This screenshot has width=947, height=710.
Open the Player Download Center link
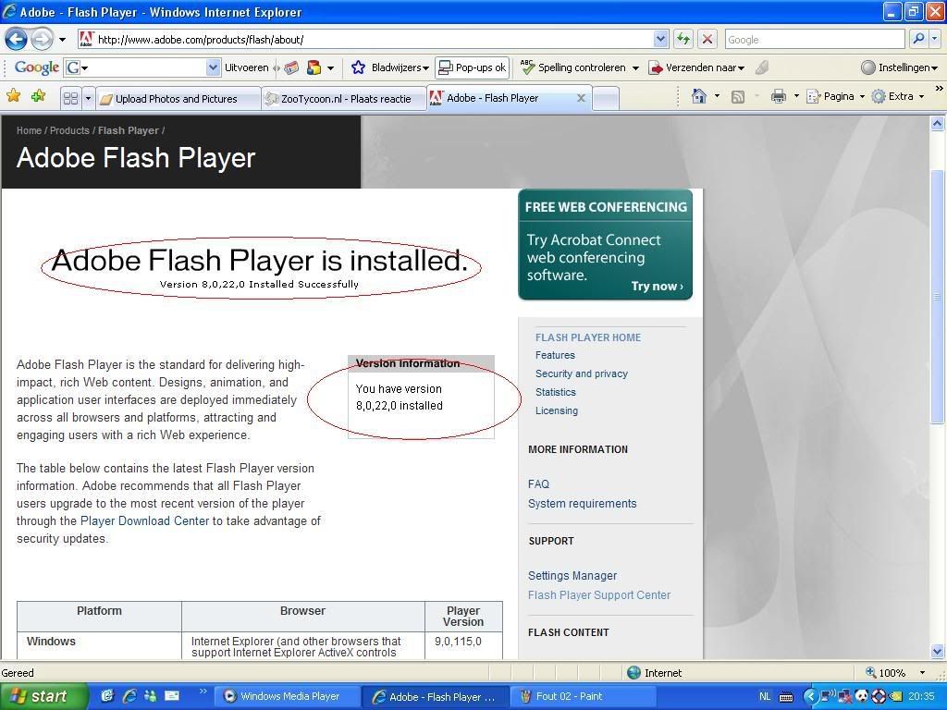[144, 521]
